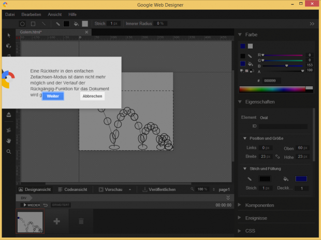Toggle loop next to WIEDER button

[46, 205]
